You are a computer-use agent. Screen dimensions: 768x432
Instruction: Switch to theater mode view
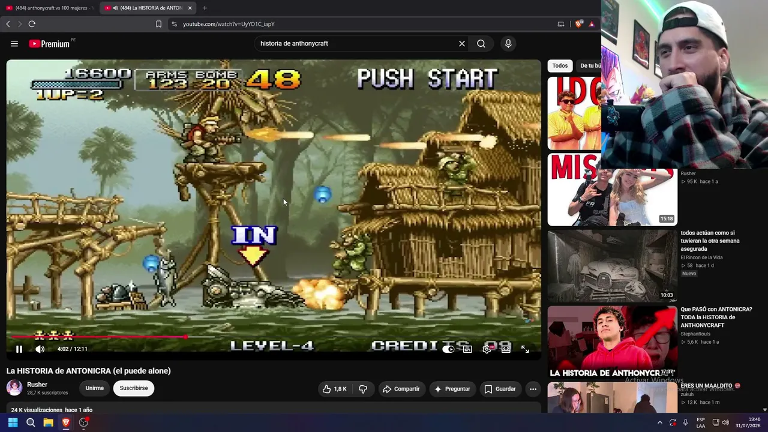(506, 349)
